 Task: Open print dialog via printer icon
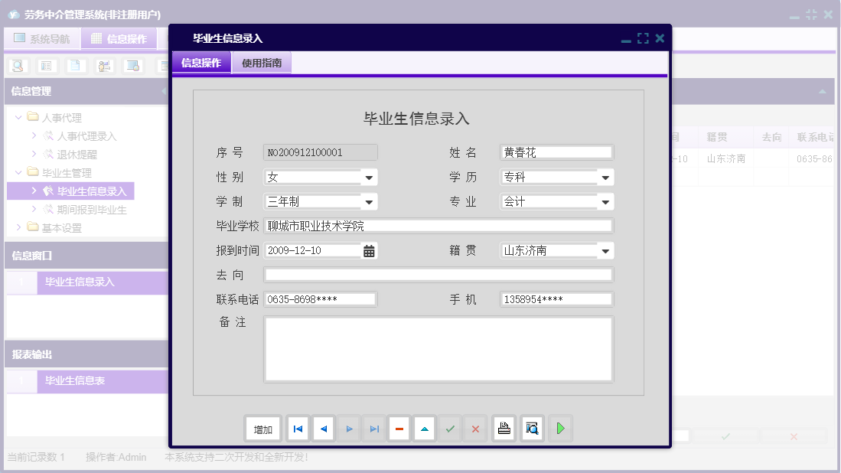[504, 429]
